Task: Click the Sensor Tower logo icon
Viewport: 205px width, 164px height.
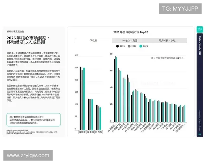Action: (x=200, y=29)
